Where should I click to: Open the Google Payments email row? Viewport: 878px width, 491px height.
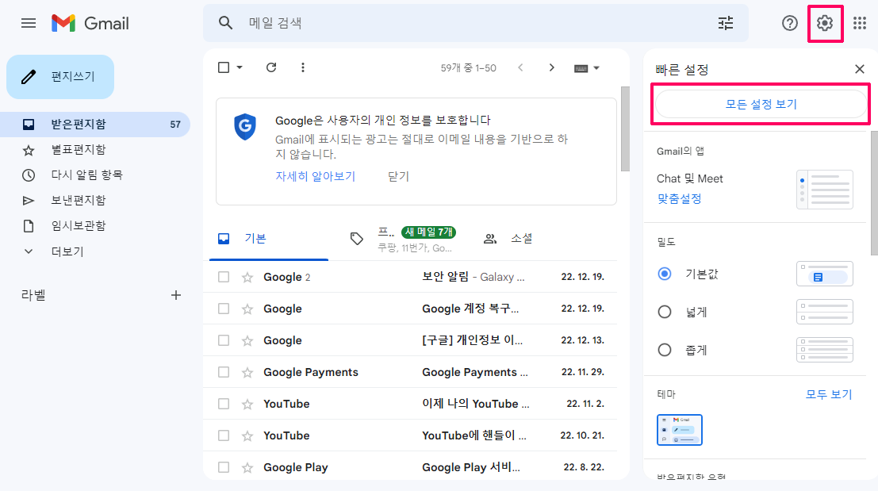coord(410,372)
